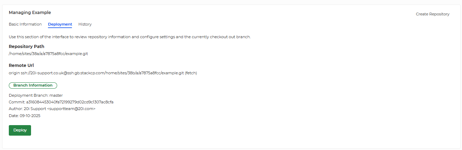
Task: Click the Repository Path heading
Action: (x=26, y=46)
